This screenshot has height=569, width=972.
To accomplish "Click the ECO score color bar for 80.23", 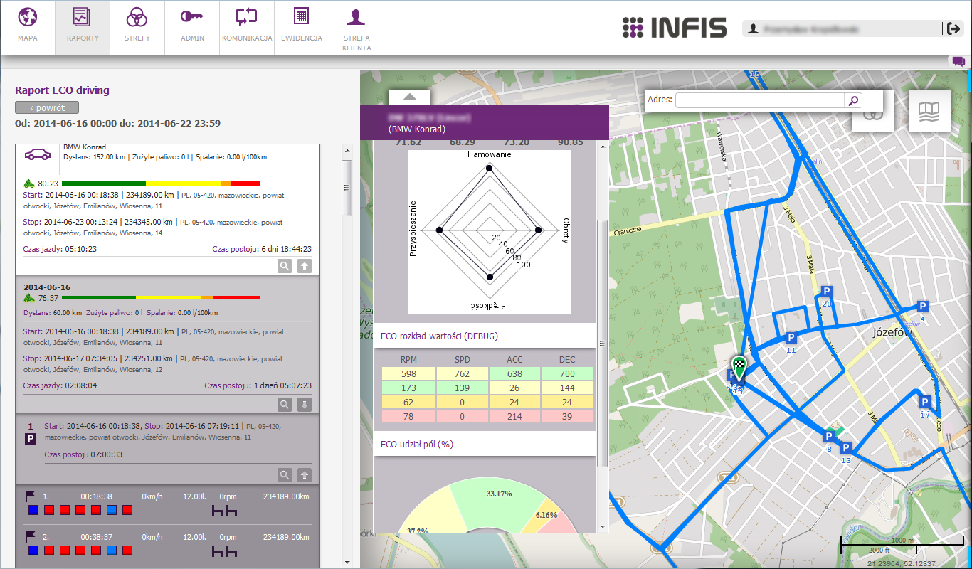I will pyautogui.click(x=161, y=183).
